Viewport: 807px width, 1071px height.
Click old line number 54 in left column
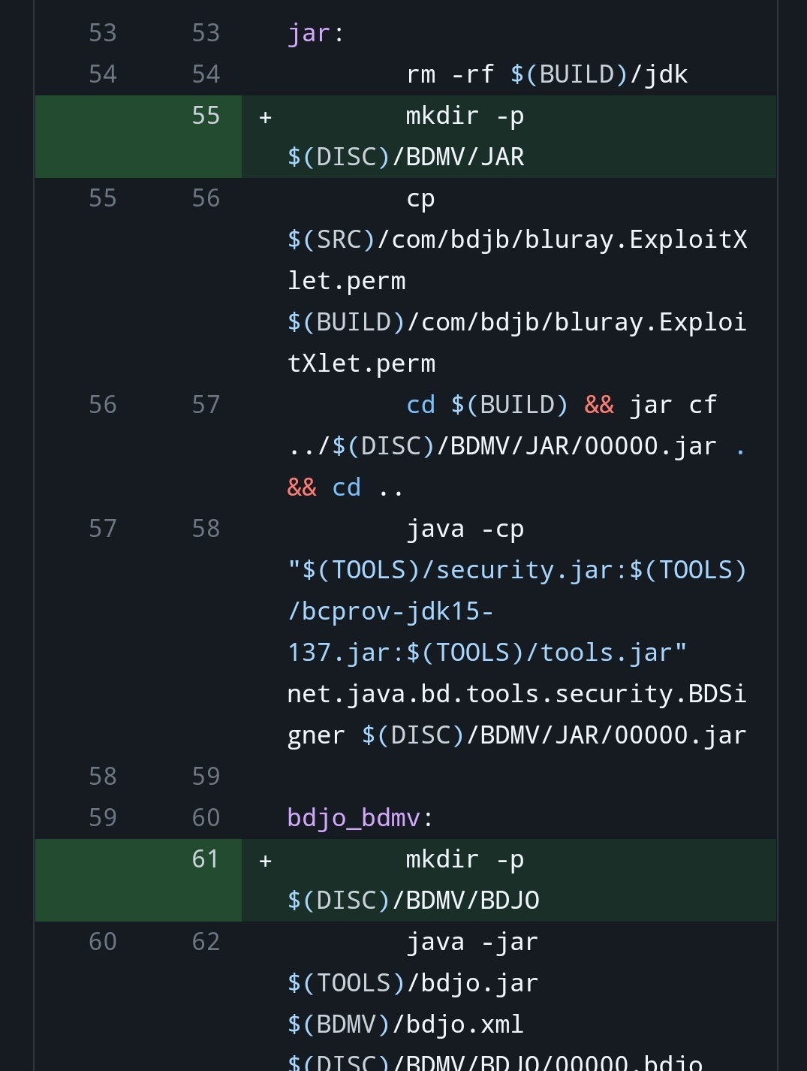[x=103, y=74]
